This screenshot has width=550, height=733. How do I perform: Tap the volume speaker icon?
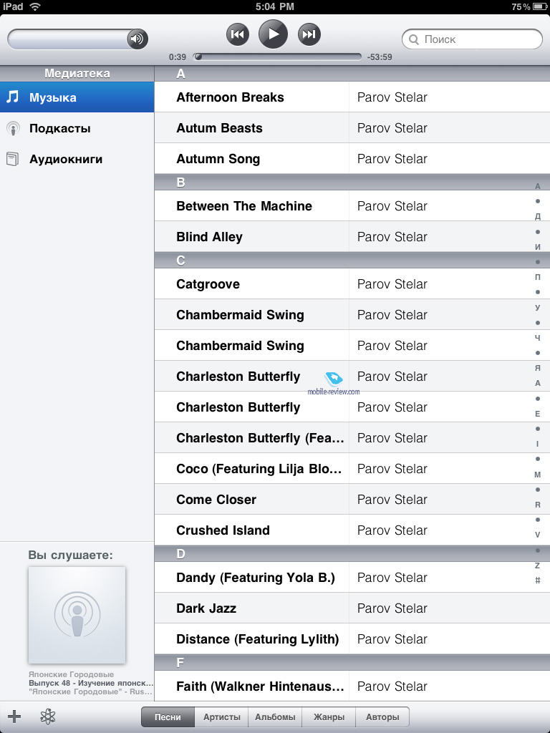coord(137,39)
